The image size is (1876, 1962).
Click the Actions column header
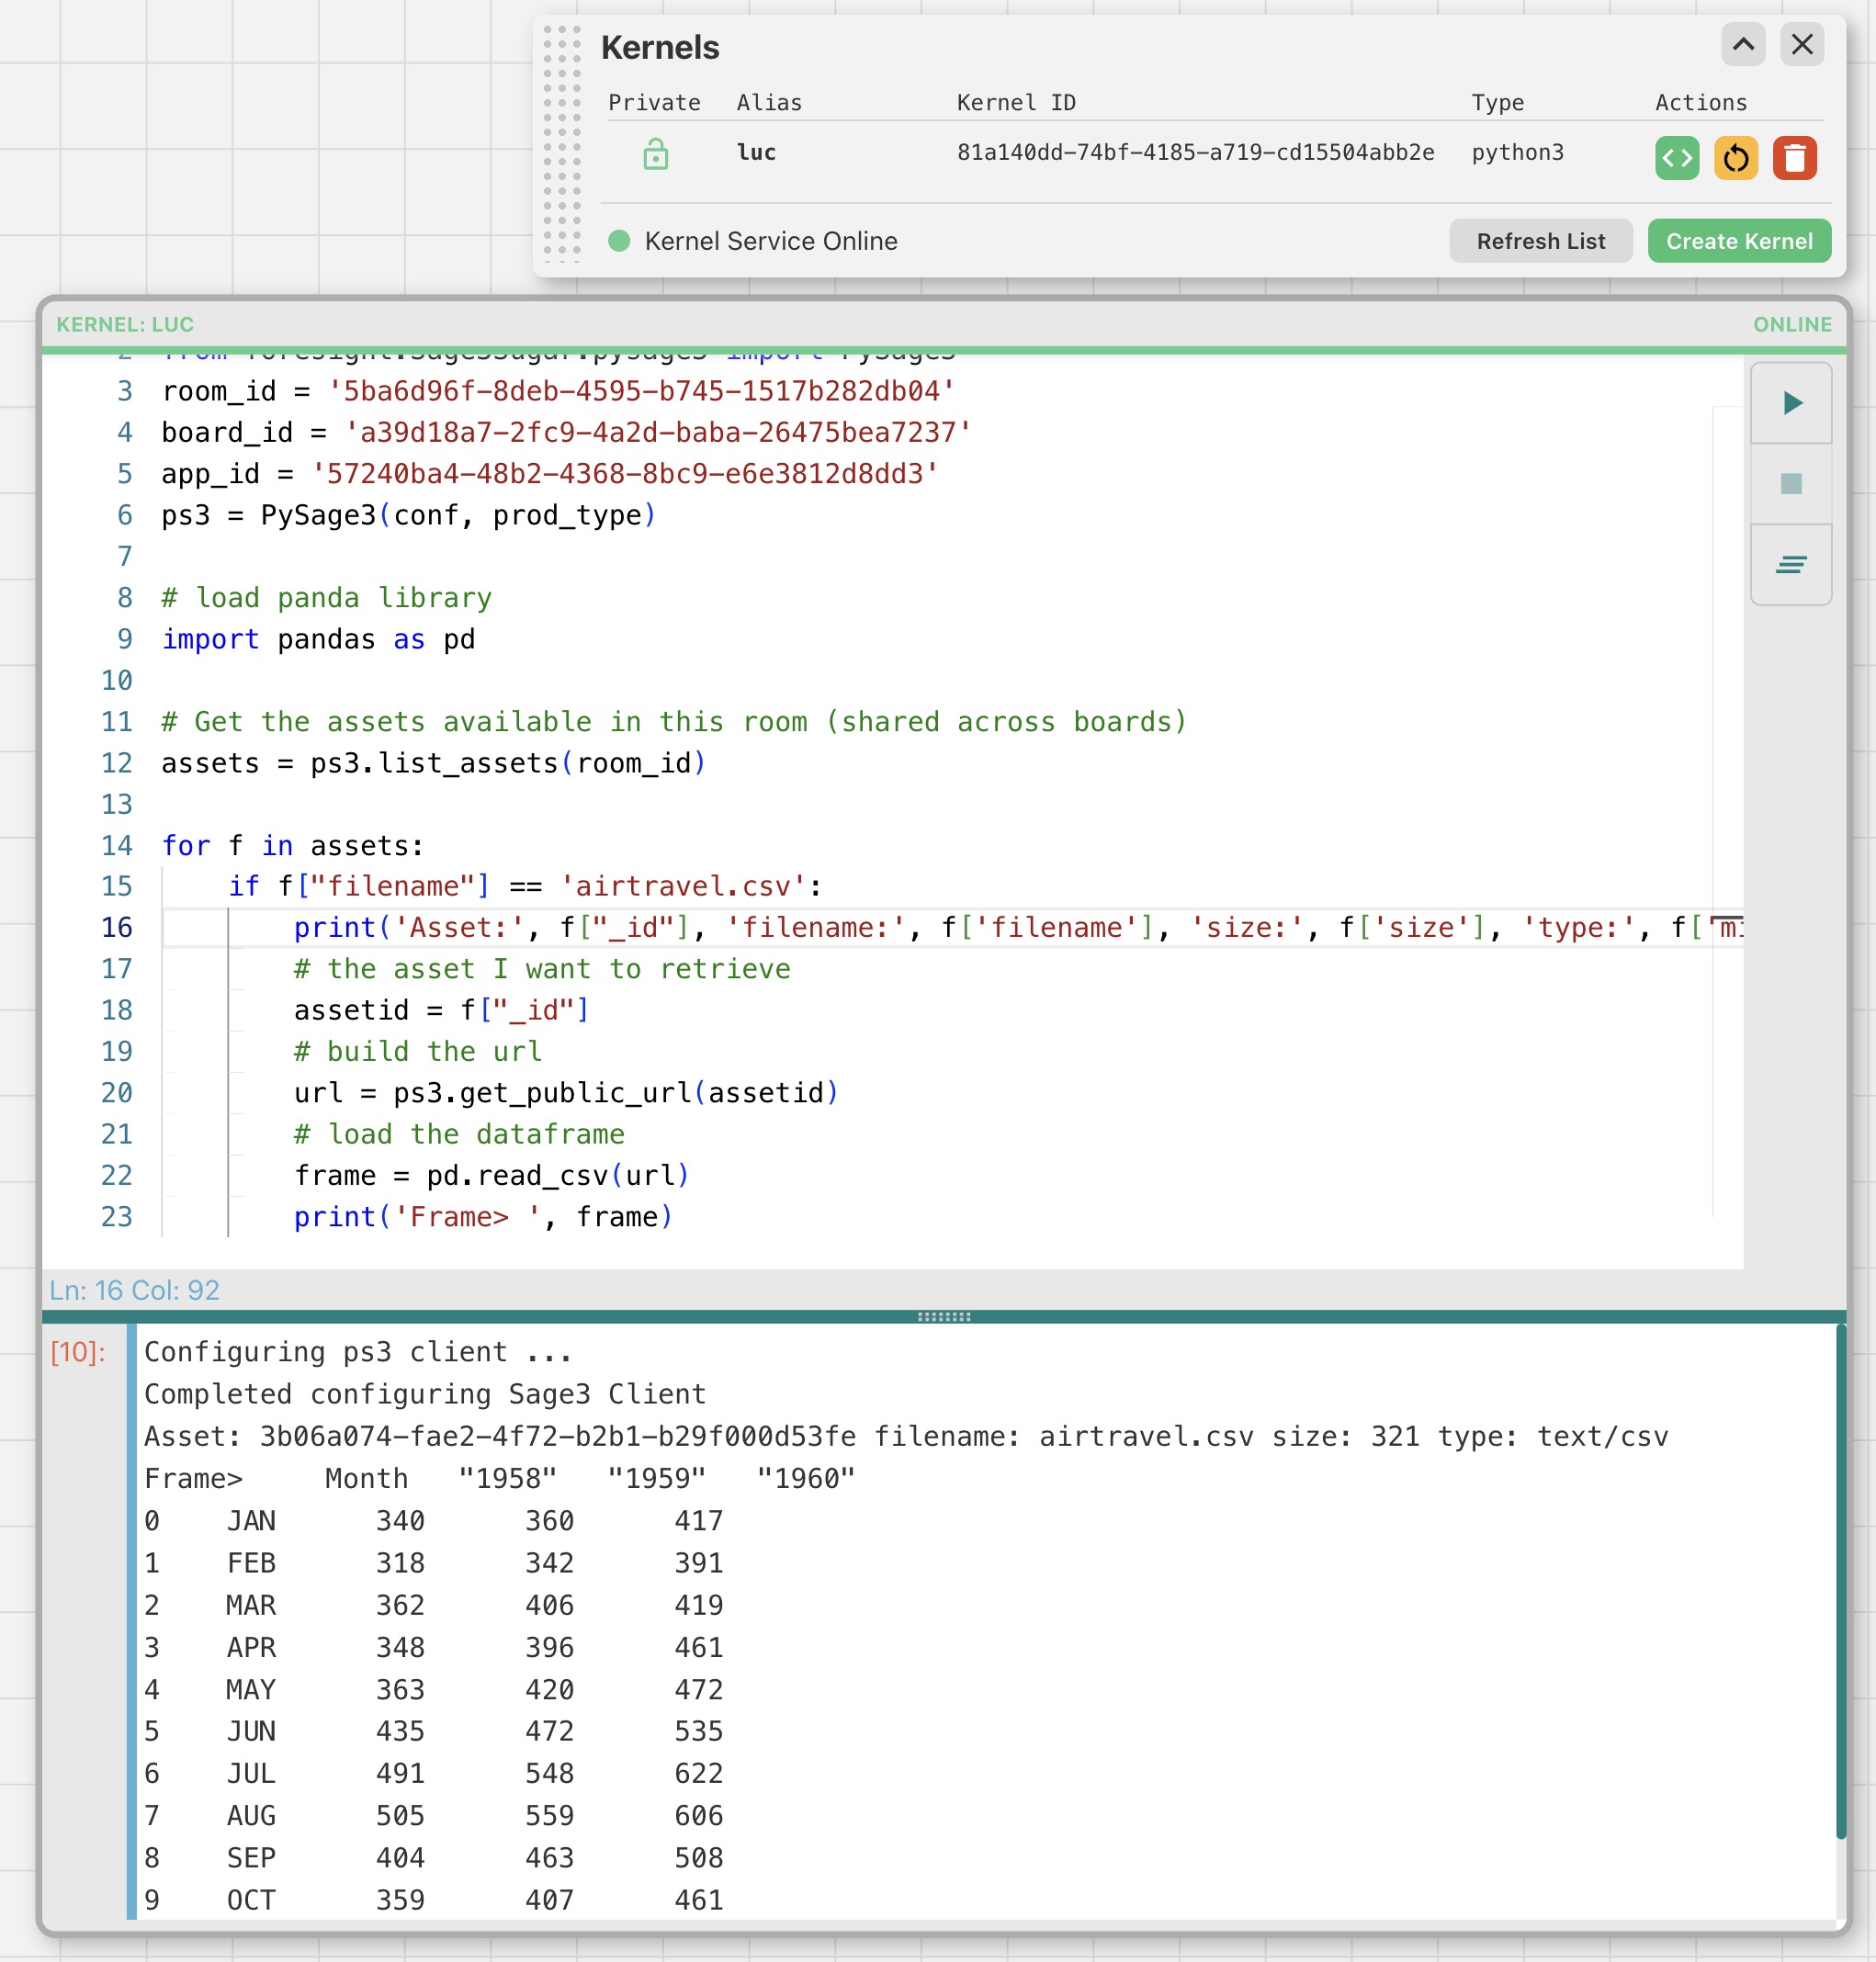[x=1700, y=102]
